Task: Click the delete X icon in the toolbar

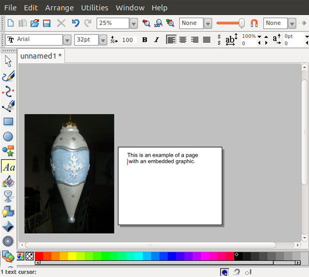Action: pyautogui.click(x=61, y=23)
